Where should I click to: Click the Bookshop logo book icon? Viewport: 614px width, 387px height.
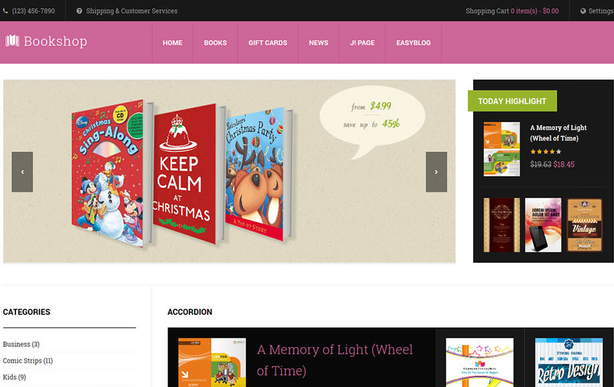[12, 41]
